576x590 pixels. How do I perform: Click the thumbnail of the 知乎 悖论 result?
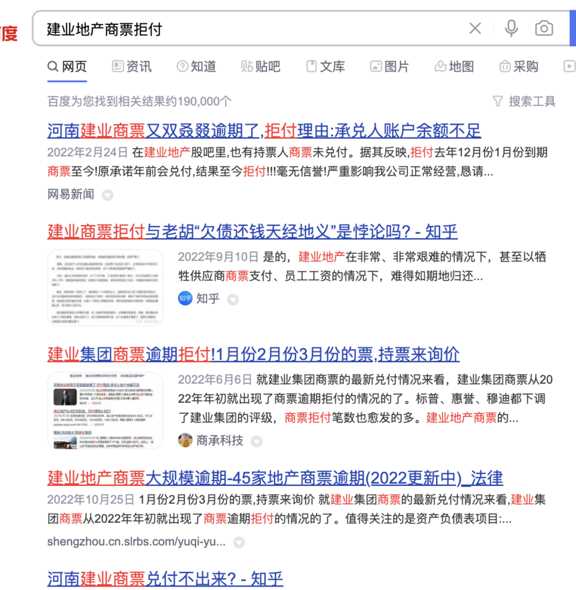105,287
